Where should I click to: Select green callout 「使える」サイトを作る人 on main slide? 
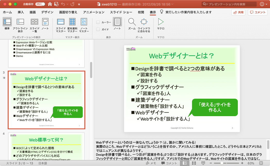tap(215, 107)
